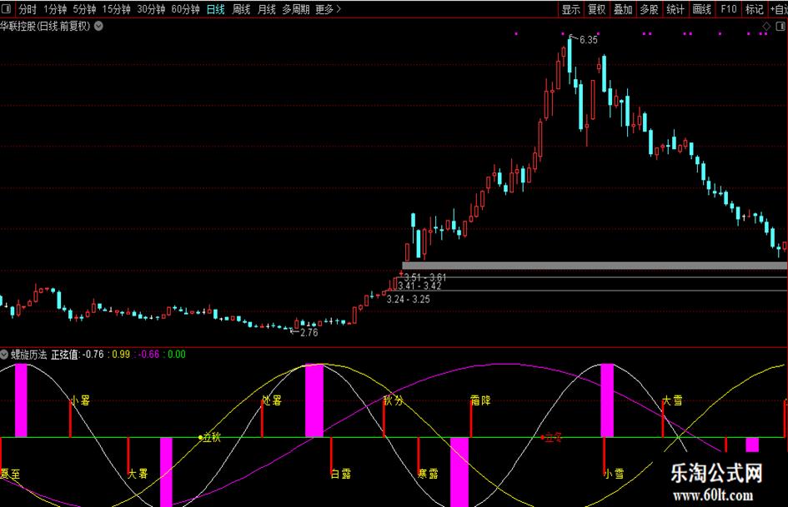This screenshot has width=788, height=507.
Task: Click the panel layout icon left of 分时
Action: click(x=7, y=9)
